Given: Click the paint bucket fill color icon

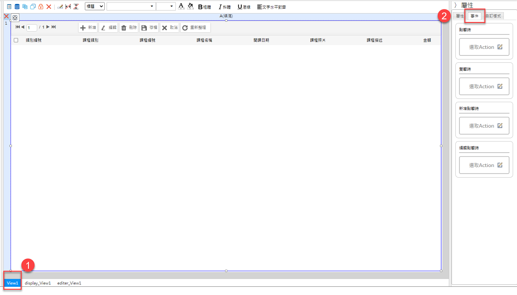Looking at the screenshot, I should tap(190, 6).
